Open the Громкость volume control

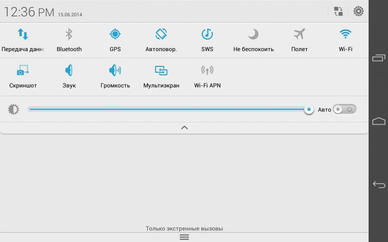click(x=115, y=71)
